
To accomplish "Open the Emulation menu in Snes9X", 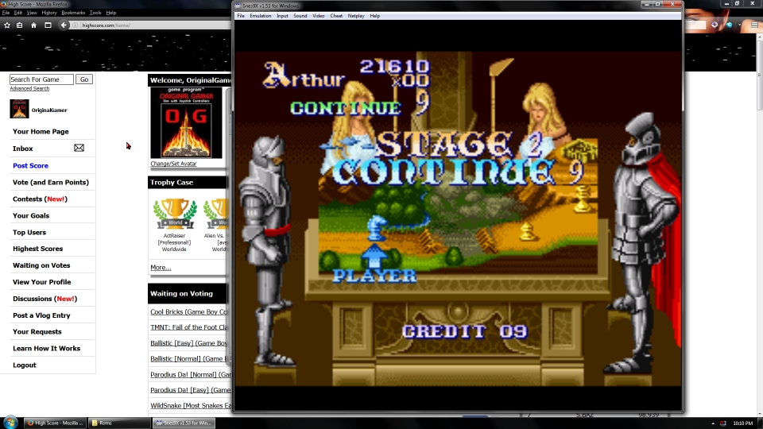I will 260,16.
